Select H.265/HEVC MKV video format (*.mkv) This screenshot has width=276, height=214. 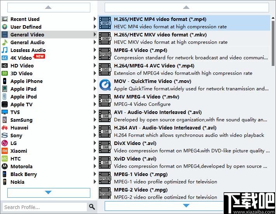(184, 38)
